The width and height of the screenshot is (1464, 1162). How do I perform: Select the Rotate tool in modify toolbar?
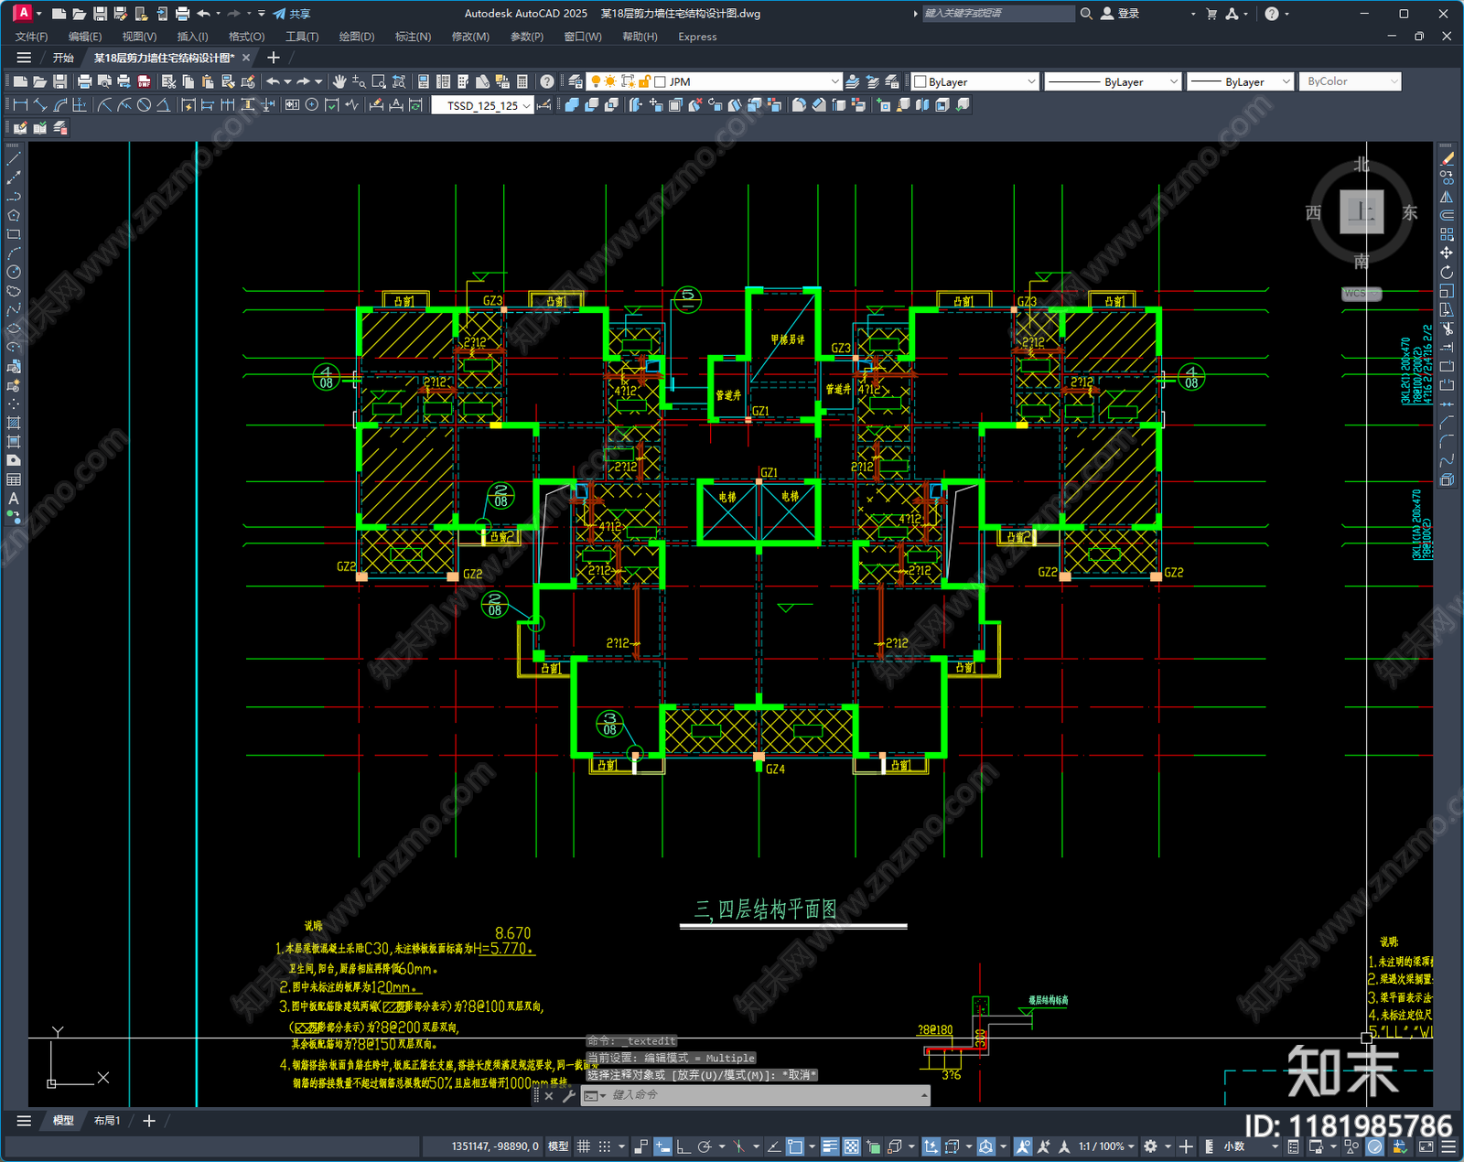1447,273
